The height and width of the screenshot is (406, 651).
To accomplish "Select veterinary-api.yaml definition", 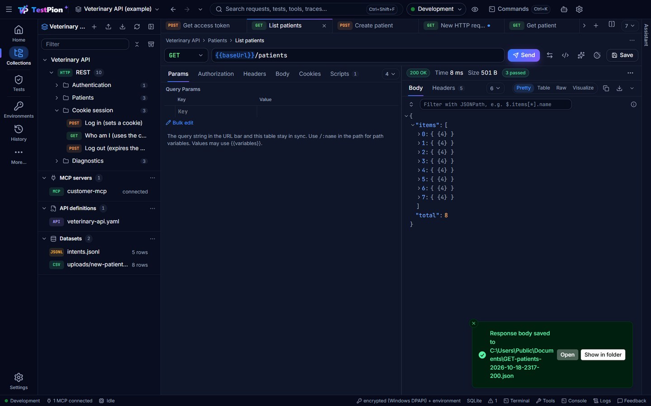I will [93, 221].
